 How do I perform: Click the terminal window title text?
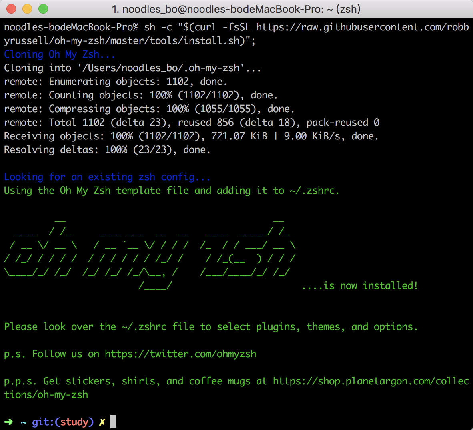(x=236, y=9)
